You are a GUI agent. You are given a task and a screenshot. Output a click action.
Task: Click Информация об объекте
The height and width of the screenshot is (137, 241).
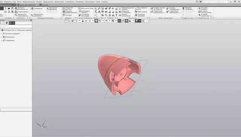click(126, 9)
